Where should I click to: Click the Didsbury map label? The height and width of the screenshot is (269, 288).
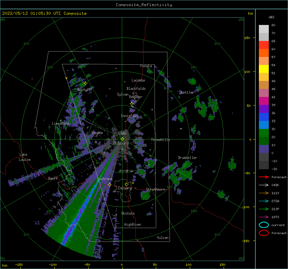121,143
